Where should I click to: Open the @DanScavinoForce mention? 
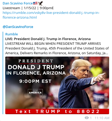click(x=18, y=27)
